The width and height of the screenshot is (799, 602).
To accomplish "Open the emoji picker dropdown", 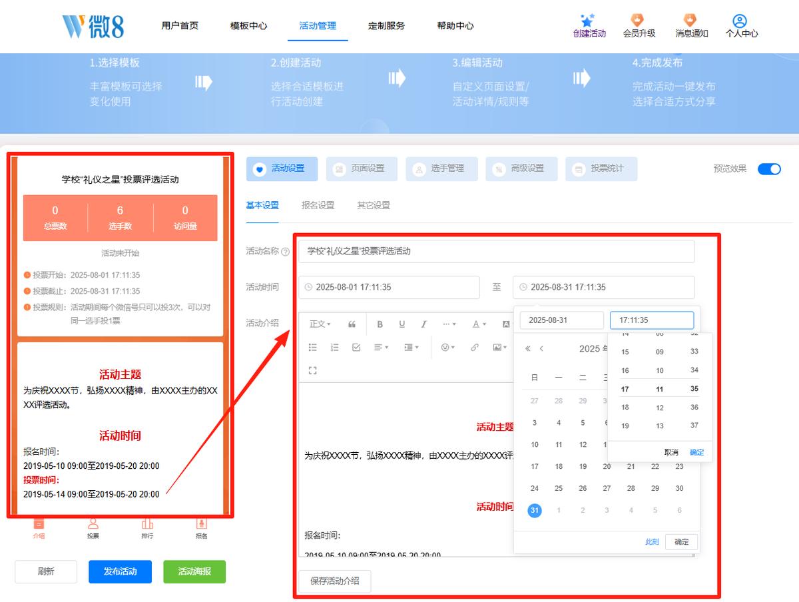I will (x=448, y=348).
